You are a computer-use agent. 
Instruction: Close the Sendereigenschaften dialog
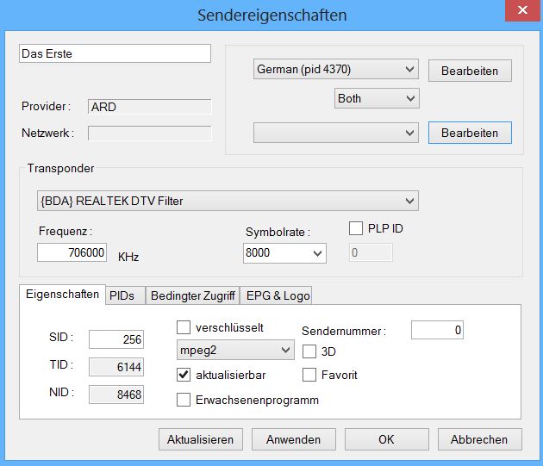pyautogui.click(x=519, y=13)
